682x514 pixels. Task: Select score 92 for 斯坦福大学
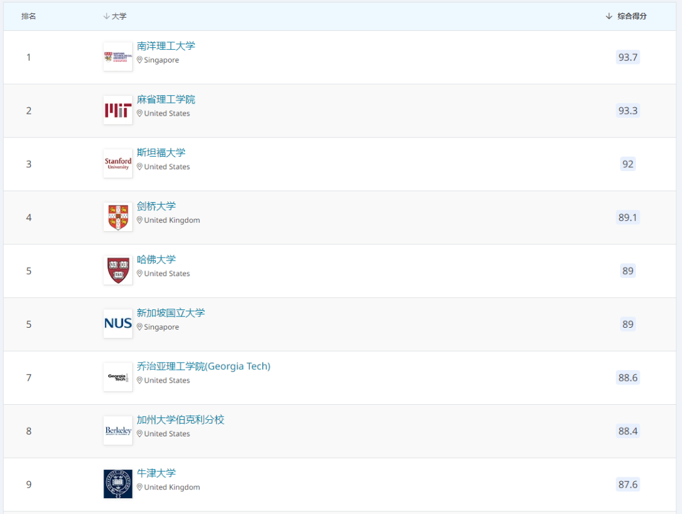click(x=628, y=164)
